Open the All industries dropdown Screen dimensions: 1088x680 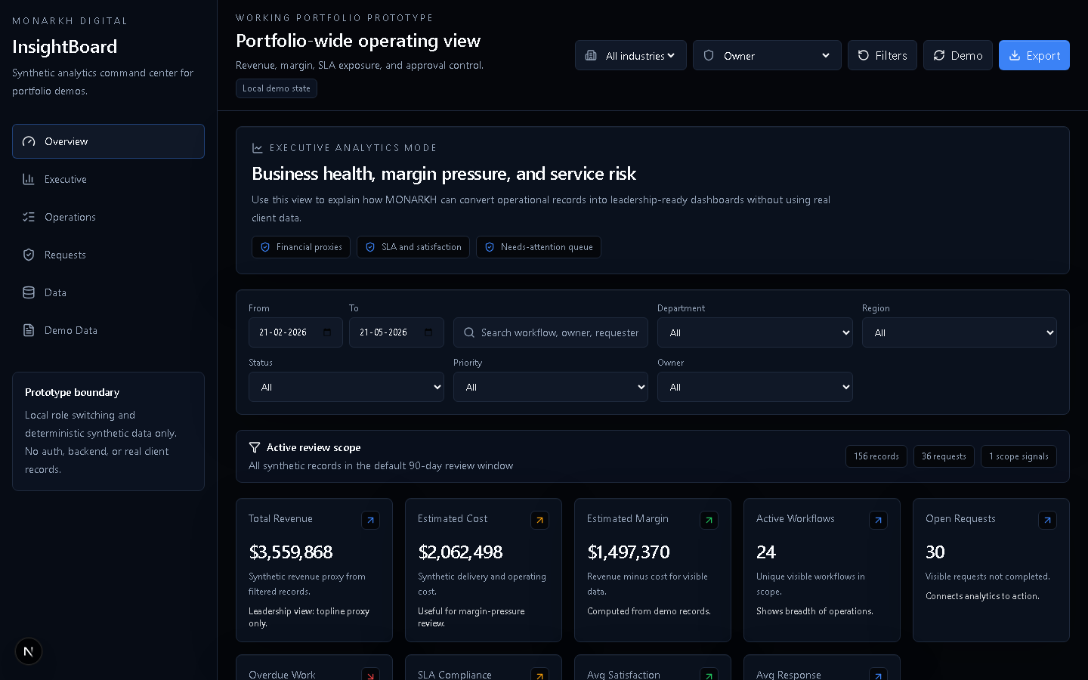(x=631, y=55)
